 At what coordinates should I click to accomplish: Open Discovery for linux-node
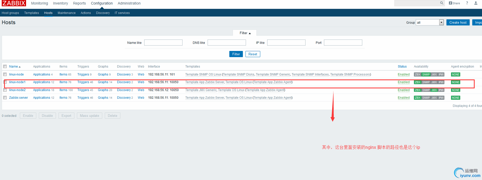click(124, 75)
